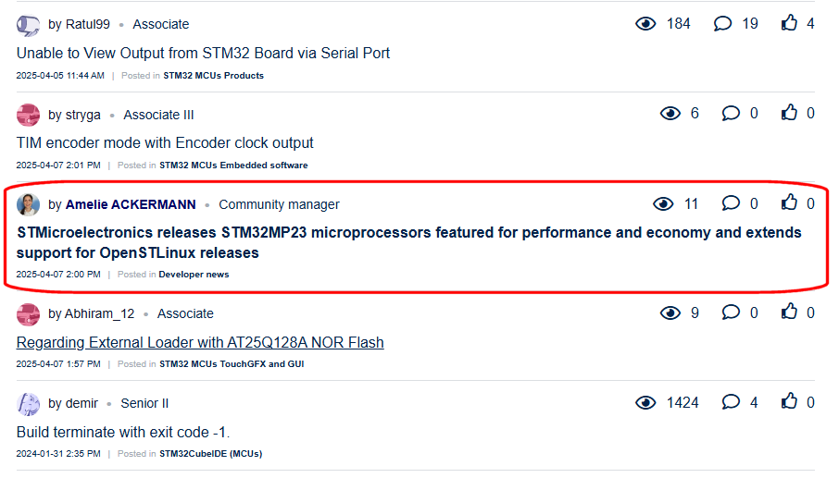Give kudos to the STM32MP23 announcement
Screen dimensions: 839x478
tap(789, 203)
